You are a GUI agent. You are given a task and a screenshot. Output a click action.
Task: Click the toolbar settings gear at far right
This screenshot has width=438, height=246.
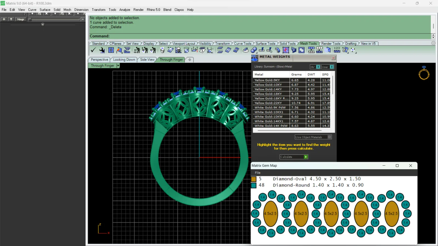click(433, 43)
